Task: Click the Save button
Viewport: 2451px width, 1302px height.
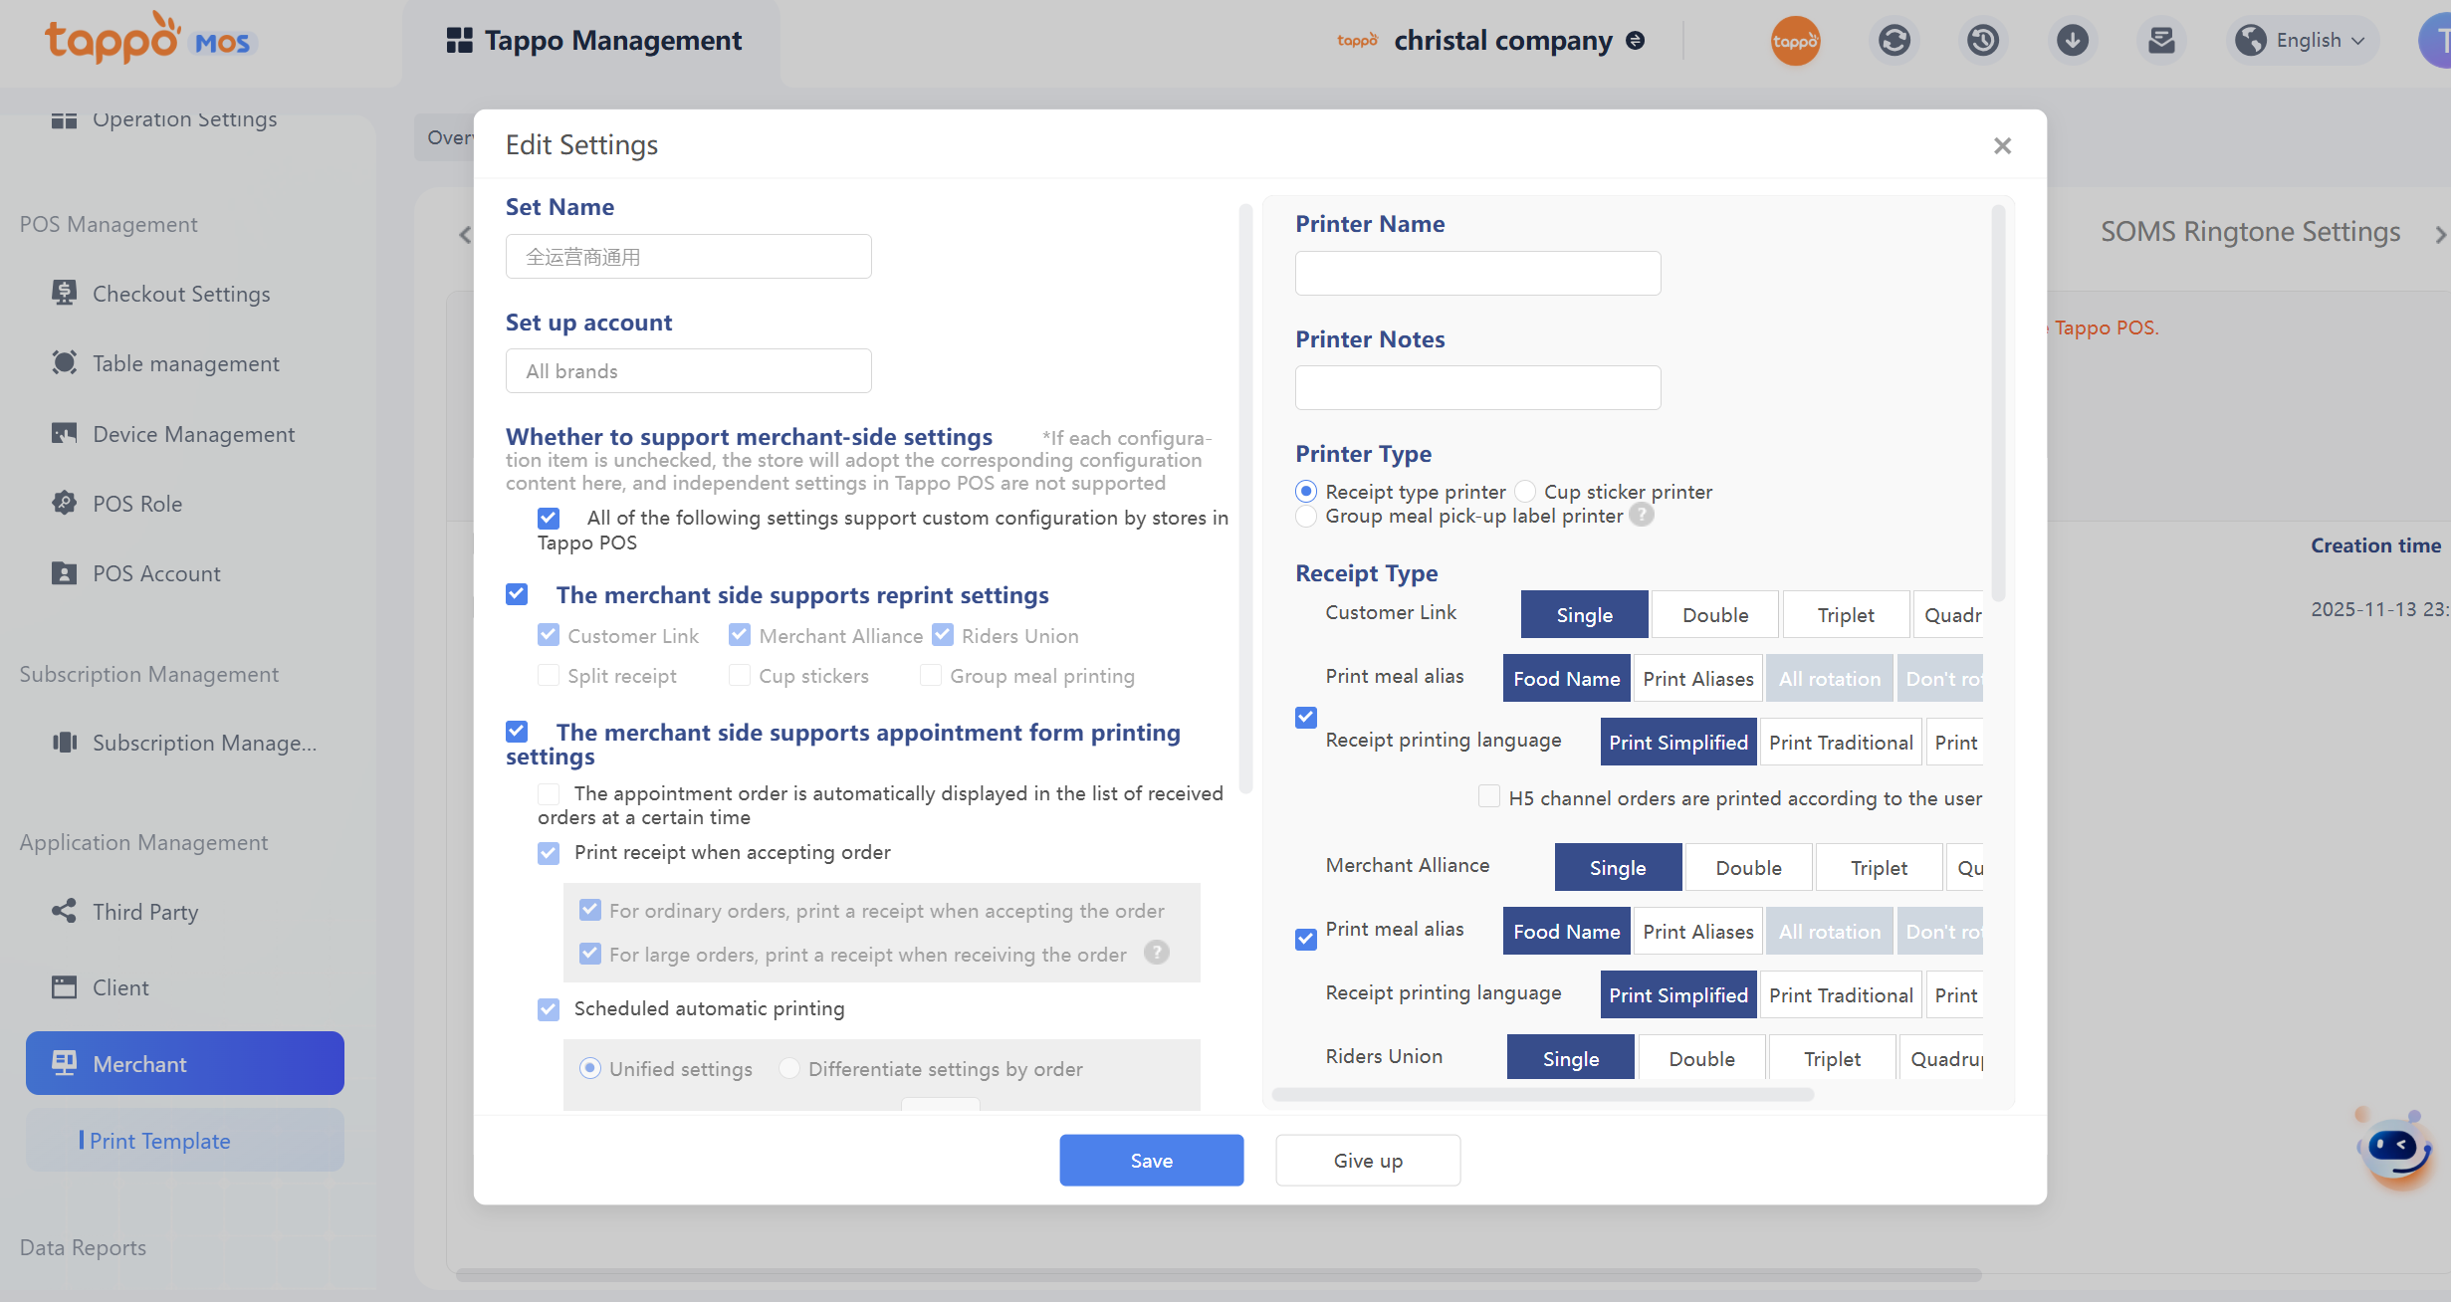Action: (1151, 1161)
